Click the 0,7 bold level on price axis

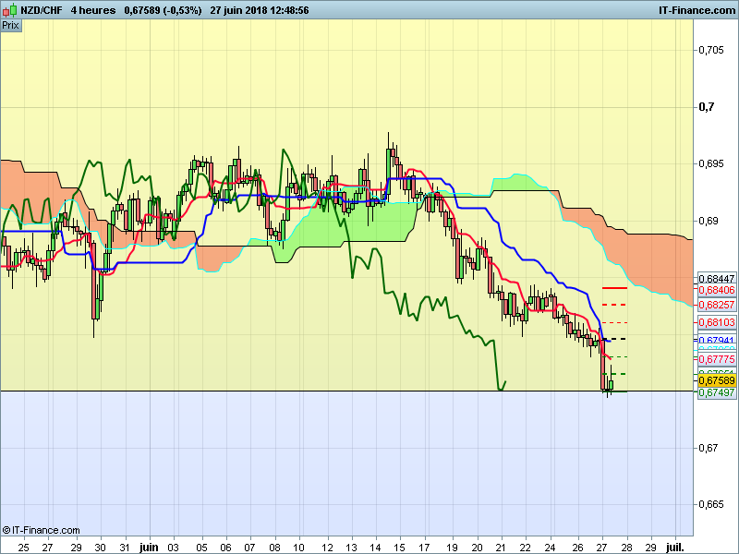(x=707, y=107)
